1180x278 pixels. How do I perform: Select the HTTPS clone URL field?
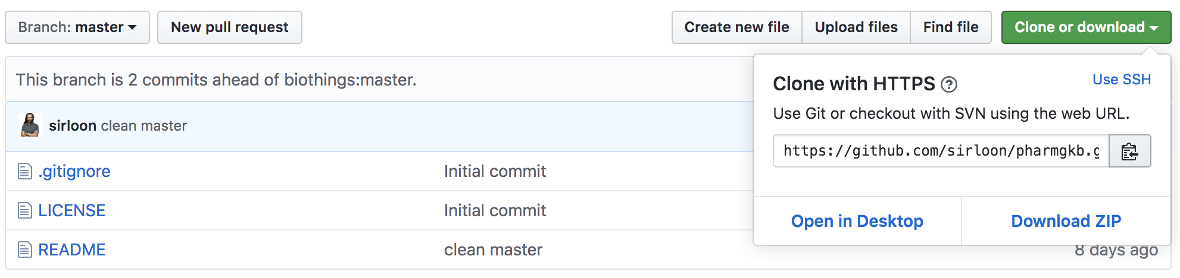tap(941, 151)
